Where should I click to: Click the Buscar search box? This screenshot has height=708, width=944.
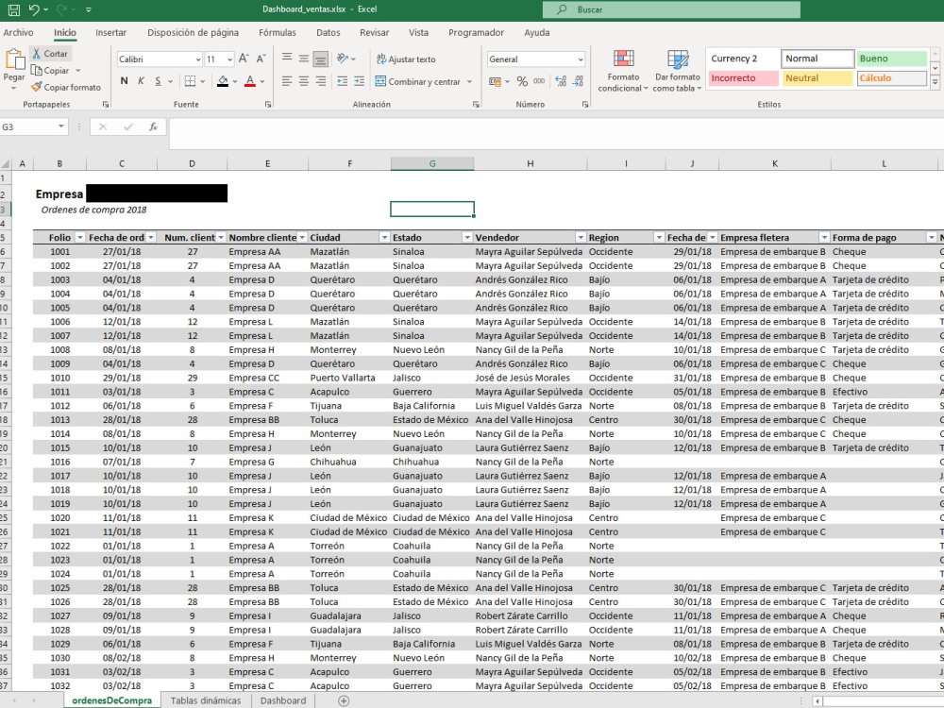click(671, 9)
